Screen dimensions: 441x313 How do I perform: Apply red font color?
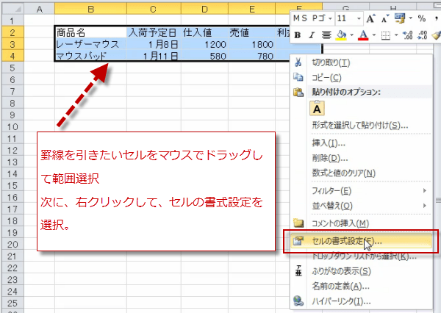(x=363, y=35)
